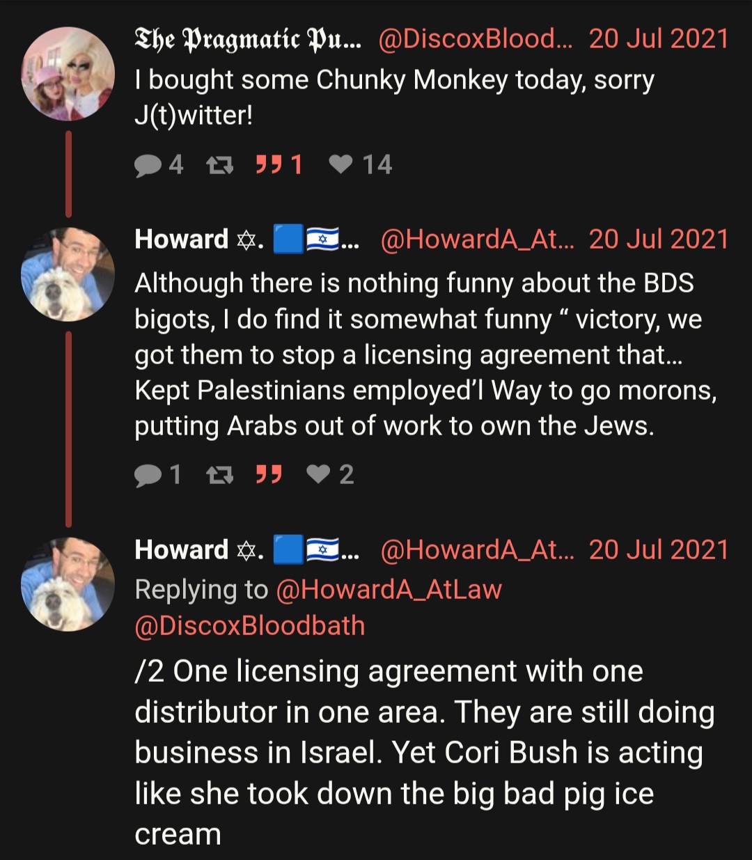
Task: Open the first tweet's 20 Jul 2021 timestamp
Action: (x=659, y=39)
